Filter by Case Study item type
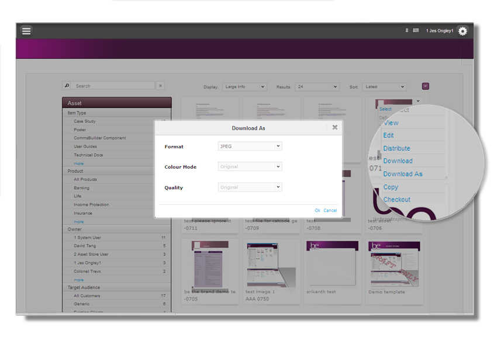Image resolution: width=497 pixels, height=338 pixels. 85,121
